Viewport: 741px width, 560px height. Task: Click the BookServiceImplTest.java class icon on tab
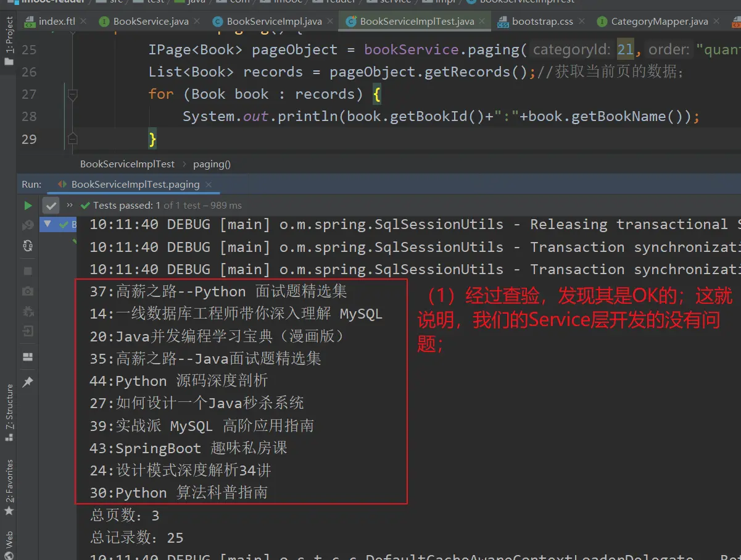(351, 22)
